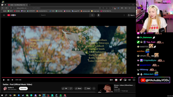Toggle the autoplay switch
Screen dimensions: 173x97
(111, 80)
